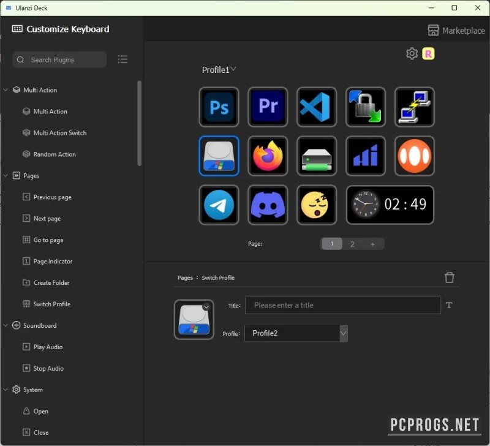This screenshot has height=446, width=490.
Task: Select the Firefox key
Action: (x=268, y=156)
